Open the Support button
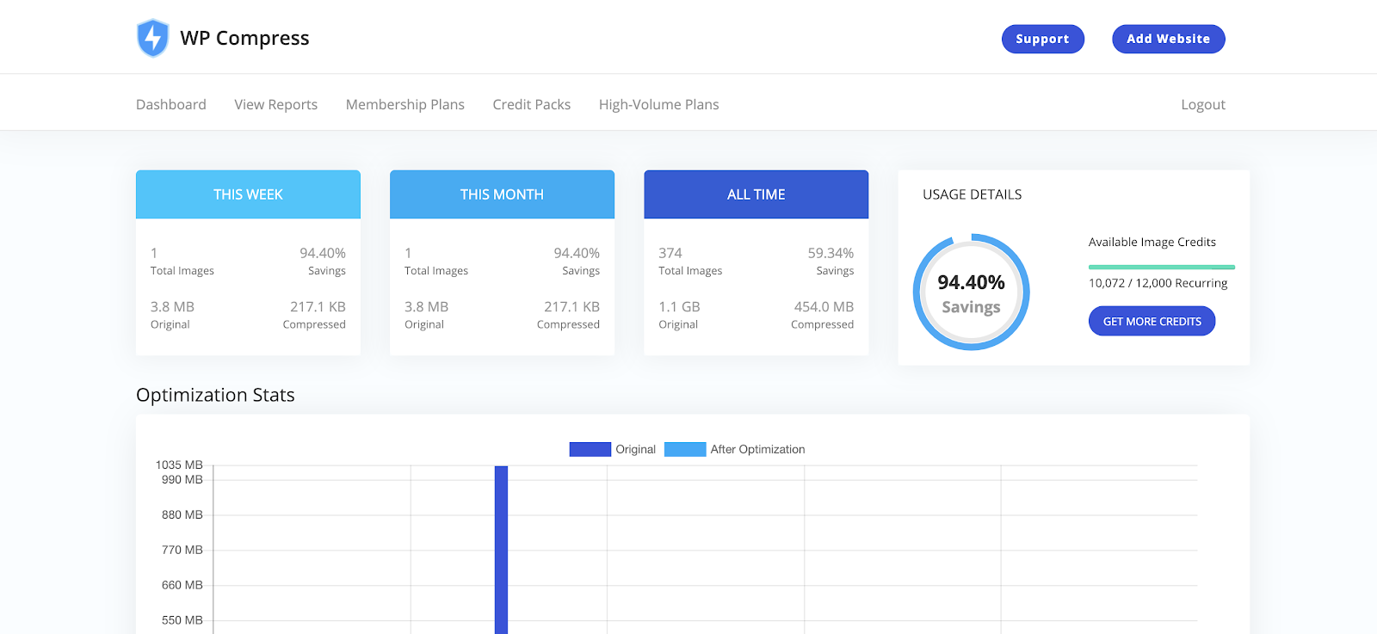The width and height of the screenshot is (1377, 634). click(1042, 39)
